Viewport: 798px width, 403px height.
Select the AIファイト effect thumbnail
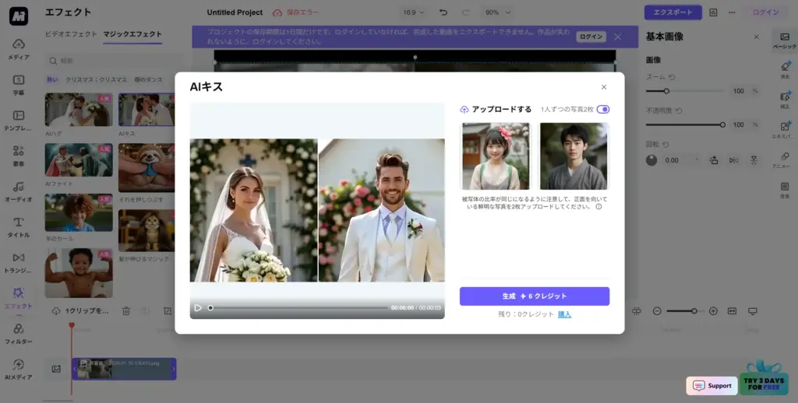pos(79,159)
